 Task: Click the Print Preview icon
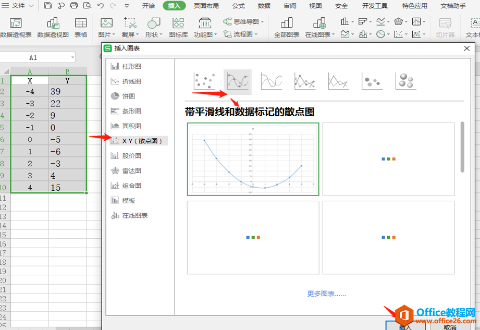(x=87, y=5)
